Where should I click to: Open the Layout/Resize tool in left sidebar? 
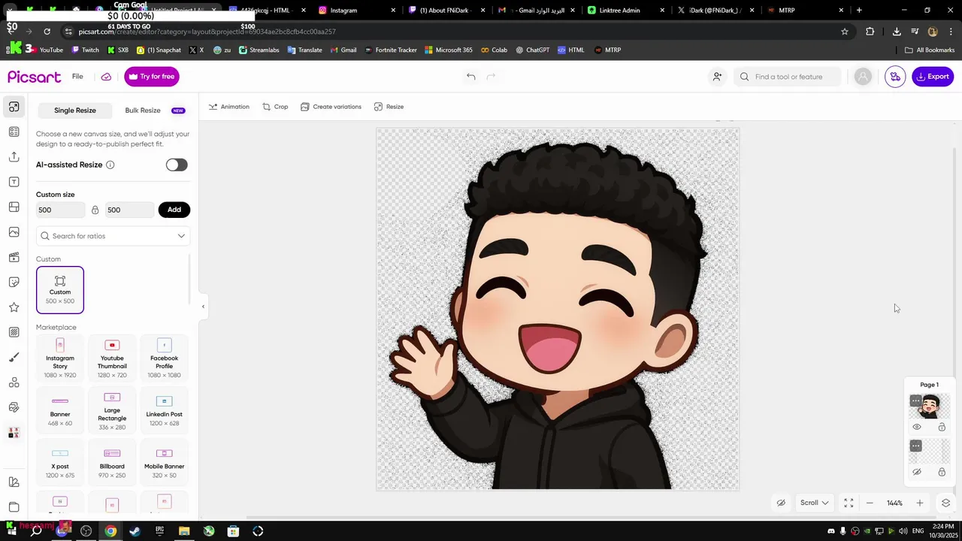click(14, 107)
